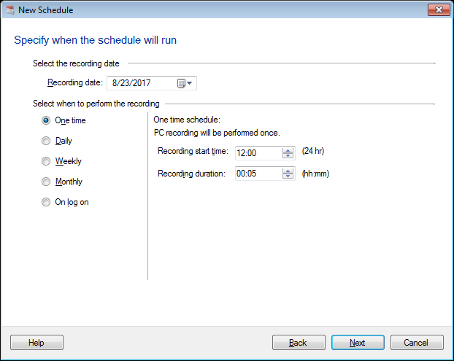The width and height of the screenshot is (454, 361).
Task: Cancel the New Schedule dialog
Action: click(x=417, y=343)
